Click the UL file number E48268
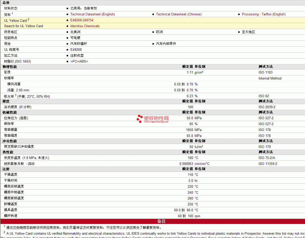The width and height of the screenshot is (305, 238). pyautogui.click(x=76, y=49)
